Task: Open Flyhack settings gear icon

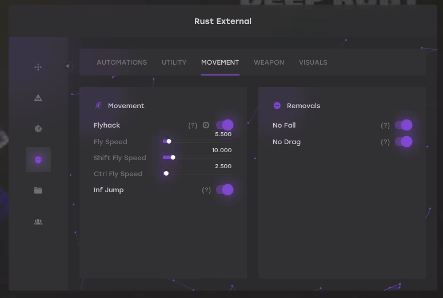Action: pos(206,125)
